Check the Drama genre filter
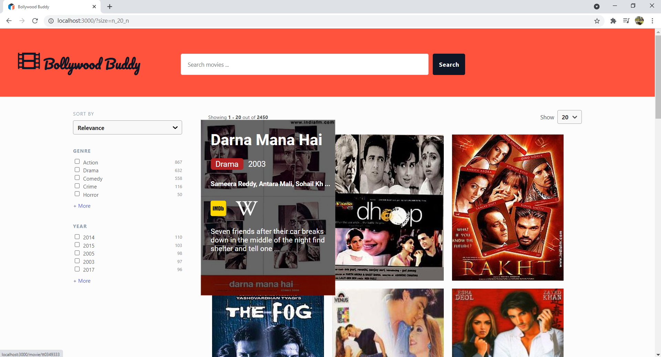This screenshot has width=661, height=357. 77,170
